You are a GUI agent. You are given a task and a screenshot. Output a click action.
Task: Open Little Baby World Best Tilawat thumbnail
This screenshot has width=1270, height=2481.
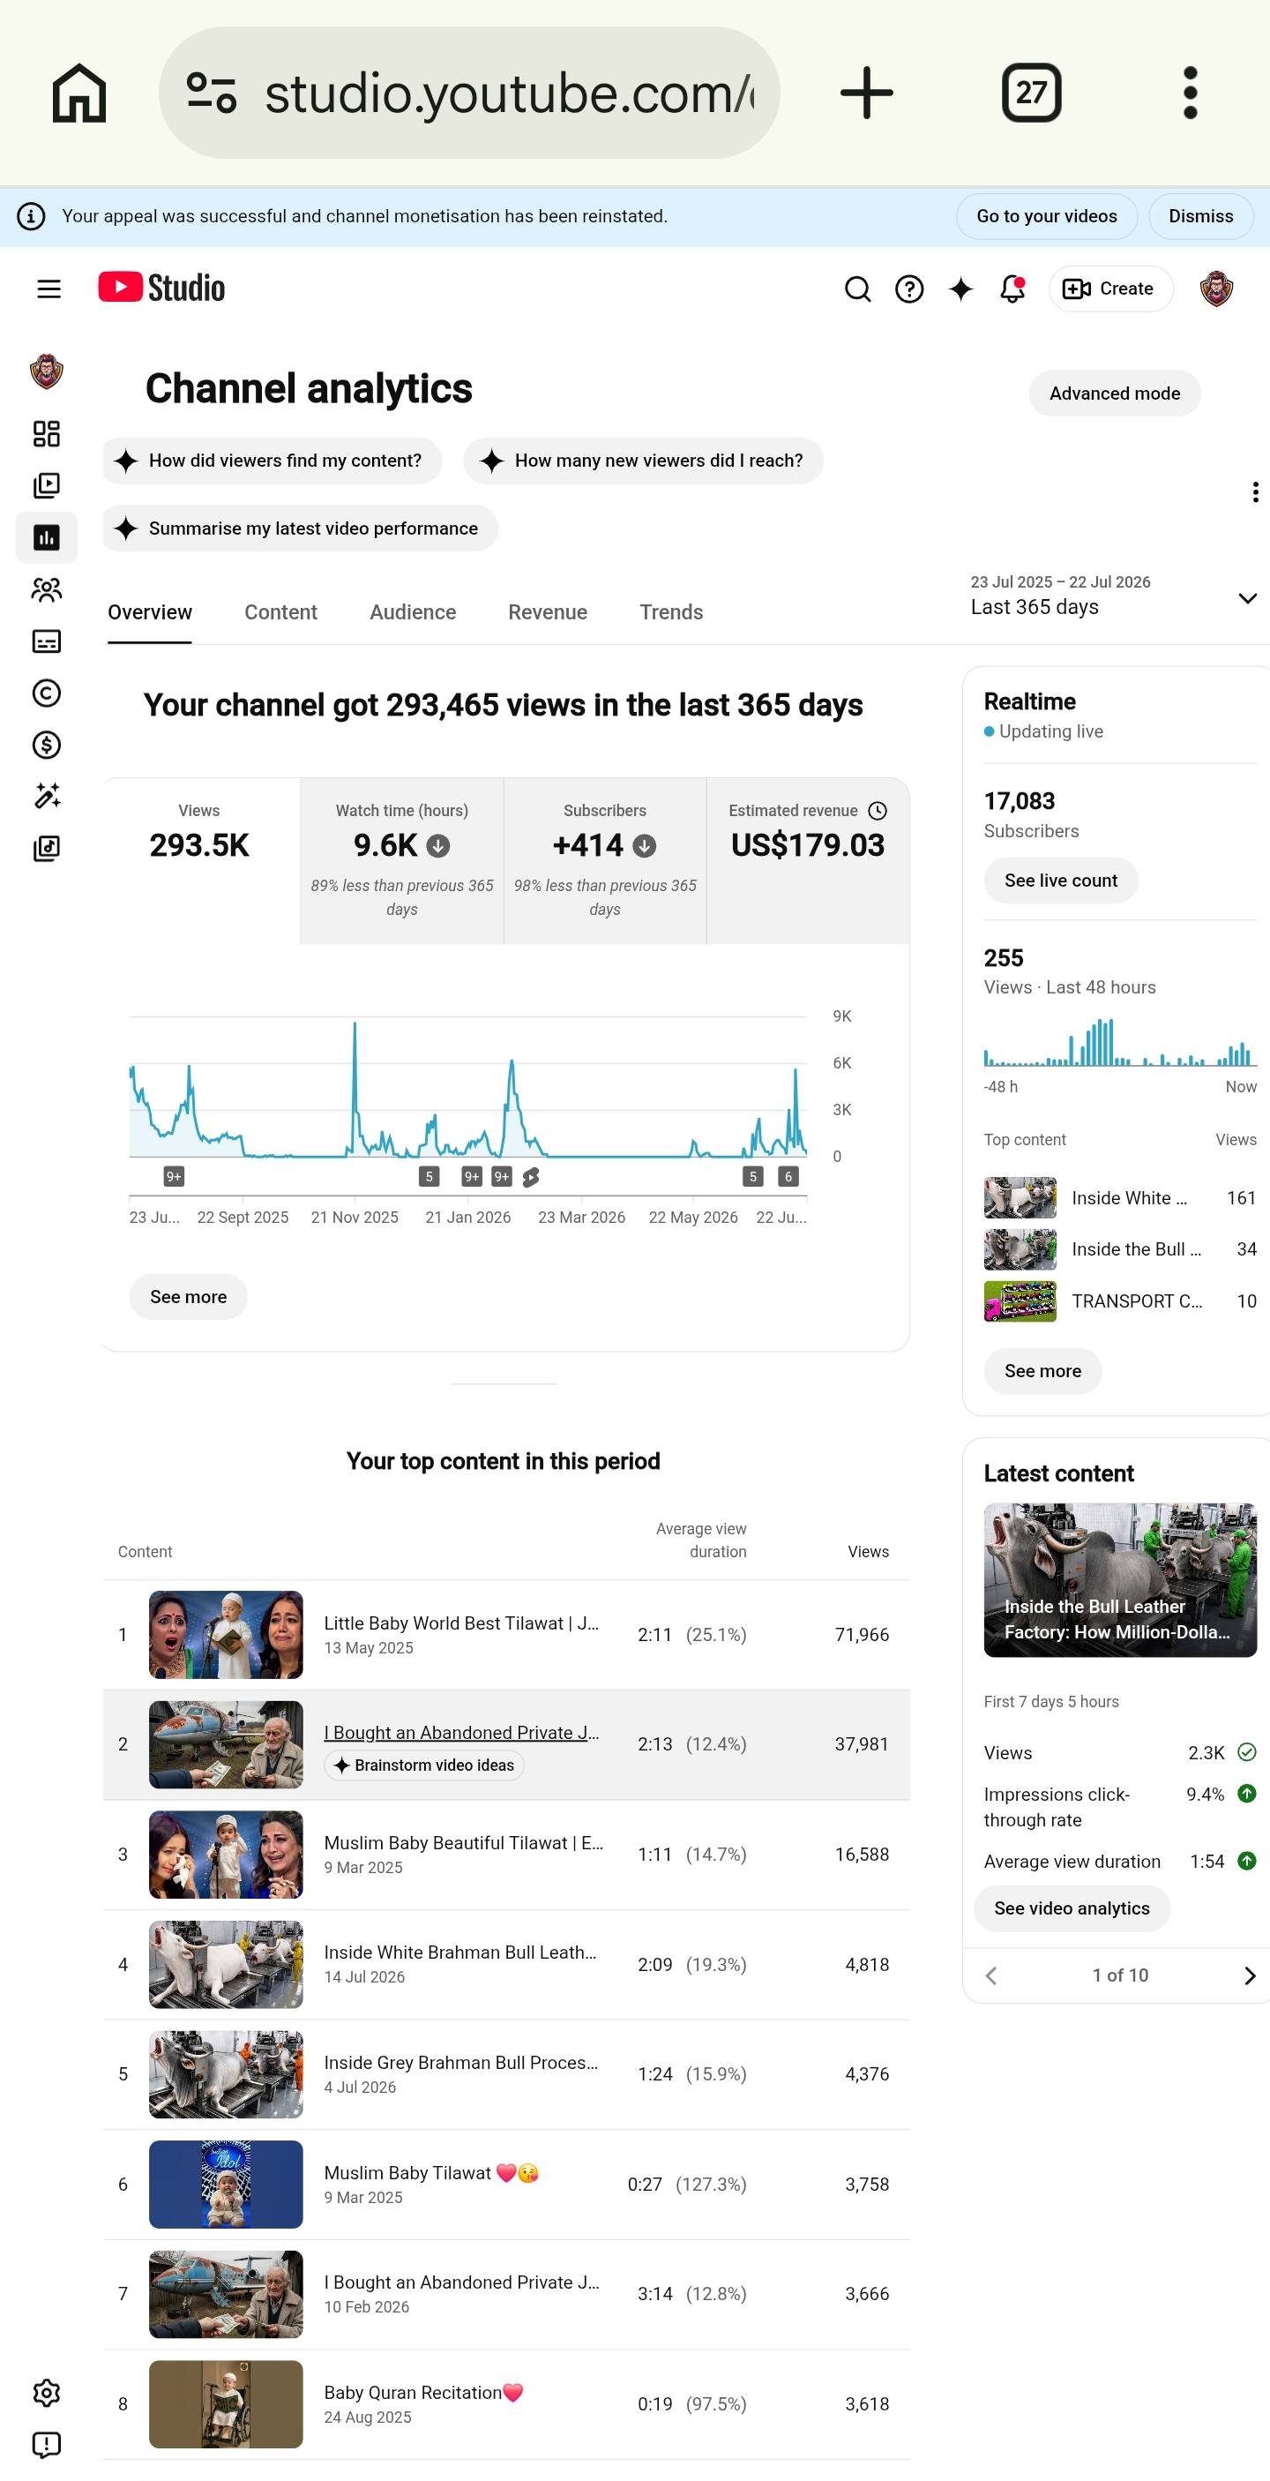[225, 1636]
